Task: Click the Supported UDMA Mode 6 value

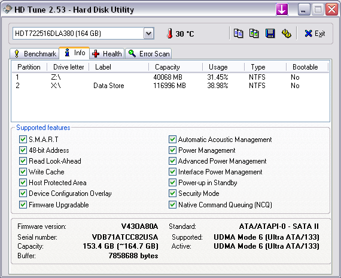Action: point(266,237)
